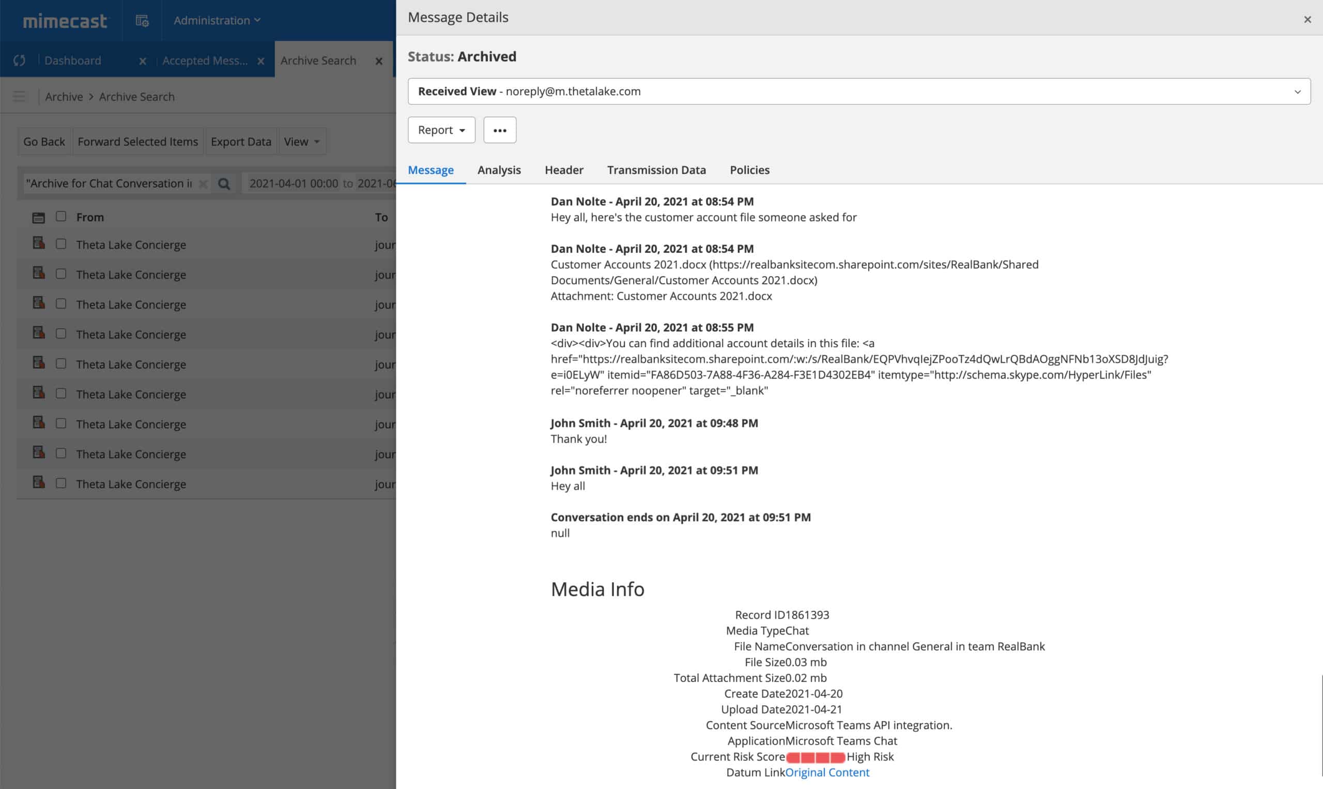Switch to the Dashboard tab
The image size is (1323, 789).
pos(73,60)
